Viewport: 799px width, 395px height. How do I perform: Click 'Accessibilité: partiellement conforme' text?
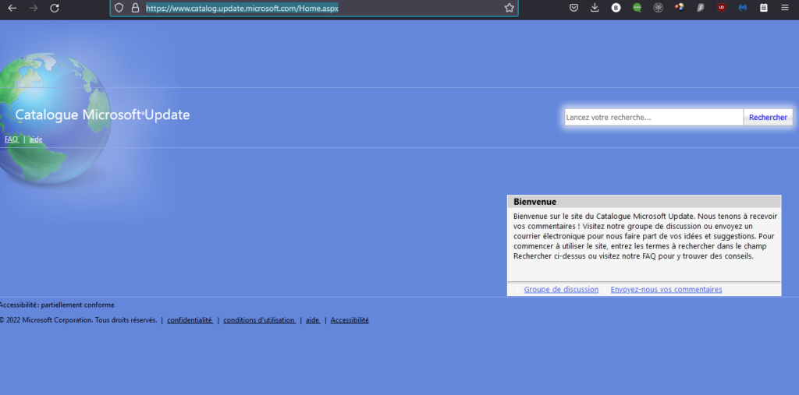click(56, 305)
